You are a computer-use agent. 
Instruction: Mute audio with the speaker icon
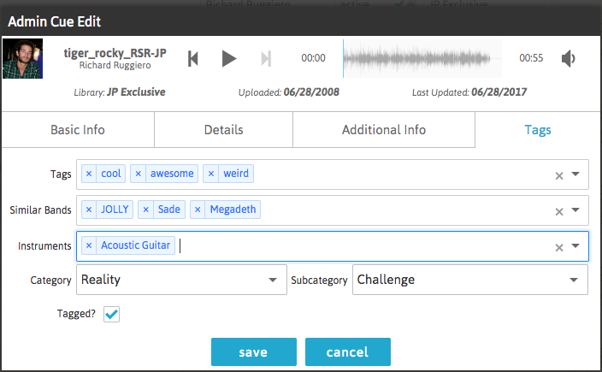click(568, 58)
